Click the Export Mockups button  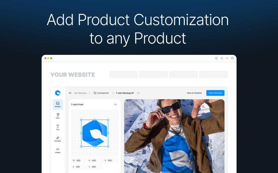215,93
